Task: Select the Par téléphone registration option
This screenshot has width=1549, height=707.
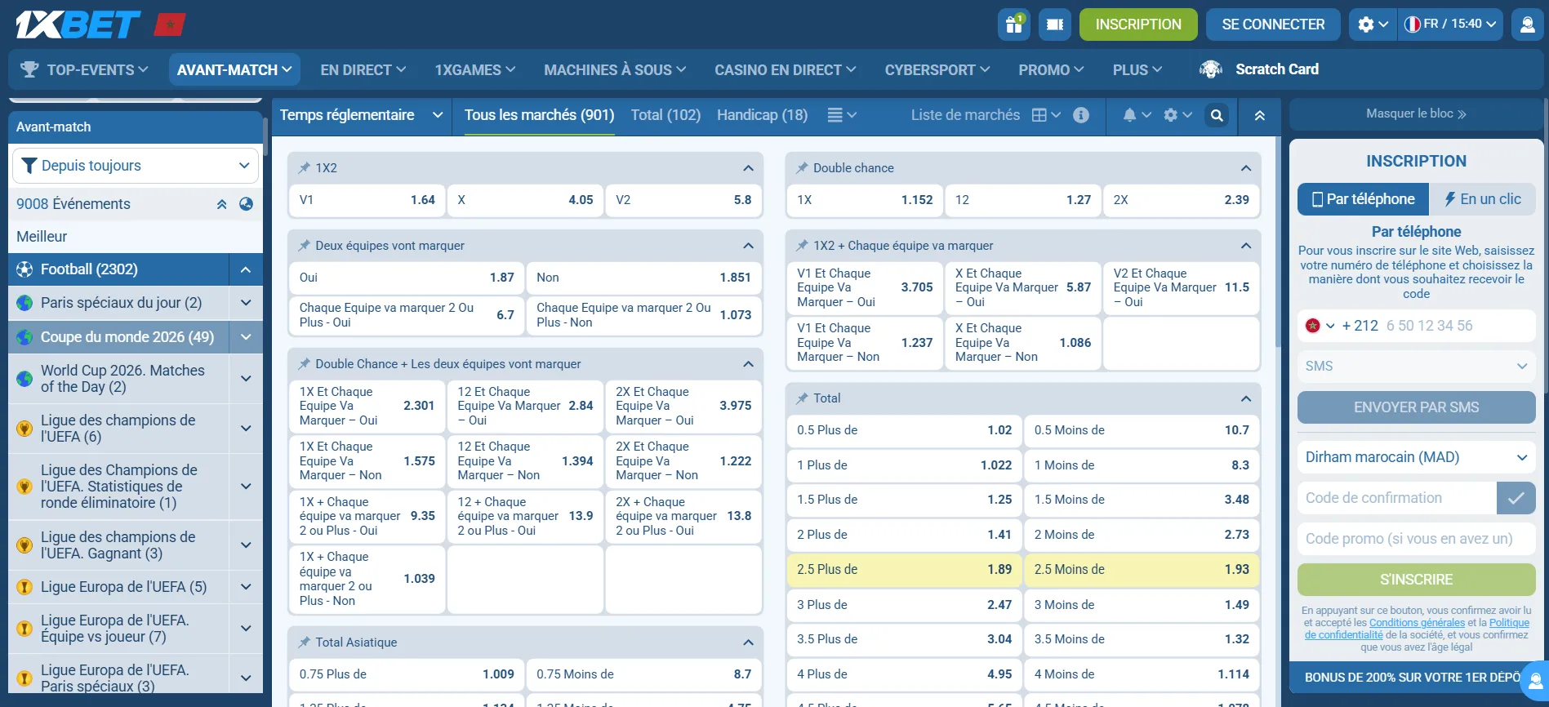Action: (1363, 199)
